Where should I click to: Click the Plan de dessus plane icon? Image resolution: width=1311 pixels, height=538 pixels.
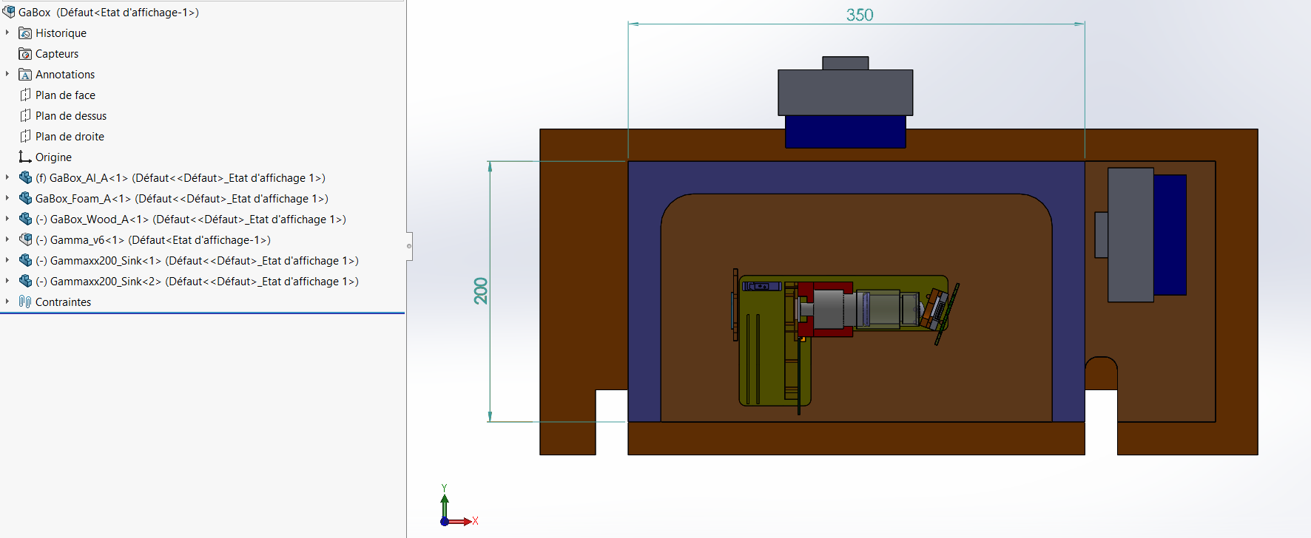(x=25, y=115)
